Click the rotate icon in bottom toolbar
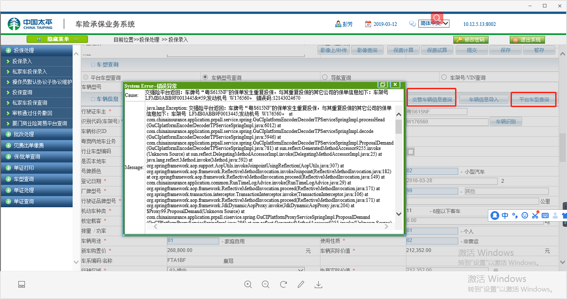Screen dimensions: 567x299 click(x=283, y=284)
